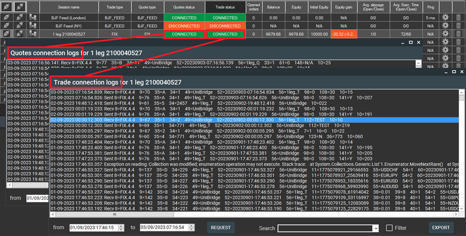
Task: Click the Trade status column header
Action: coord(225,6)
